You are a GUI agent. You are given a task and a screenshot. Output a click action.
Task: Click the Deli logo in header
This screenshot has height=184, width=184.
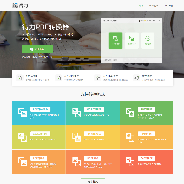(20, 5)
